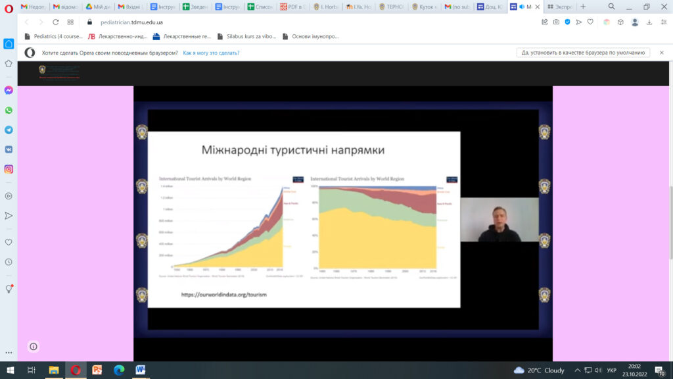Switch to the 'Недопу' Gmail tab
The width and height of the screenshot is (673, 379).
click(34, 7)
